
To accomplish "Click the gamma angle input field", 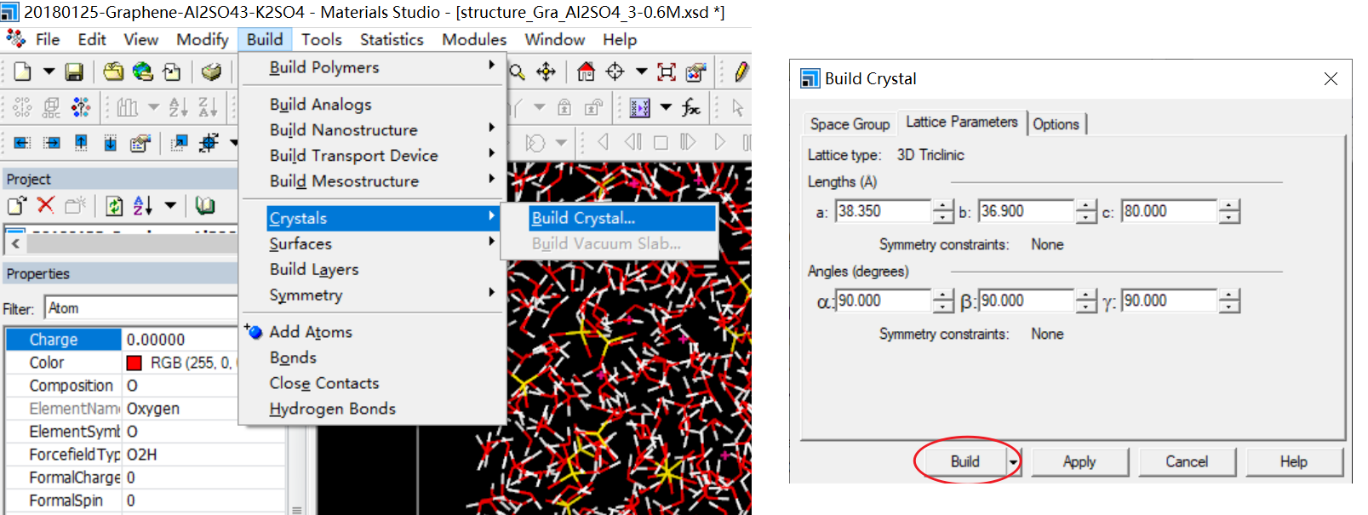I will (1169, 300).
